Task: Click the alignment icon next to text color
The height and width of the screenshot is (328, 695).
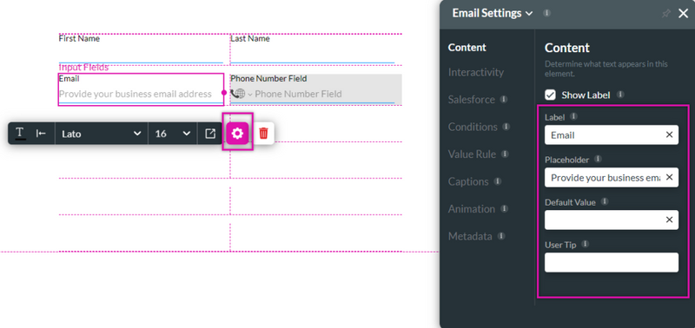Action: (41, 134)
